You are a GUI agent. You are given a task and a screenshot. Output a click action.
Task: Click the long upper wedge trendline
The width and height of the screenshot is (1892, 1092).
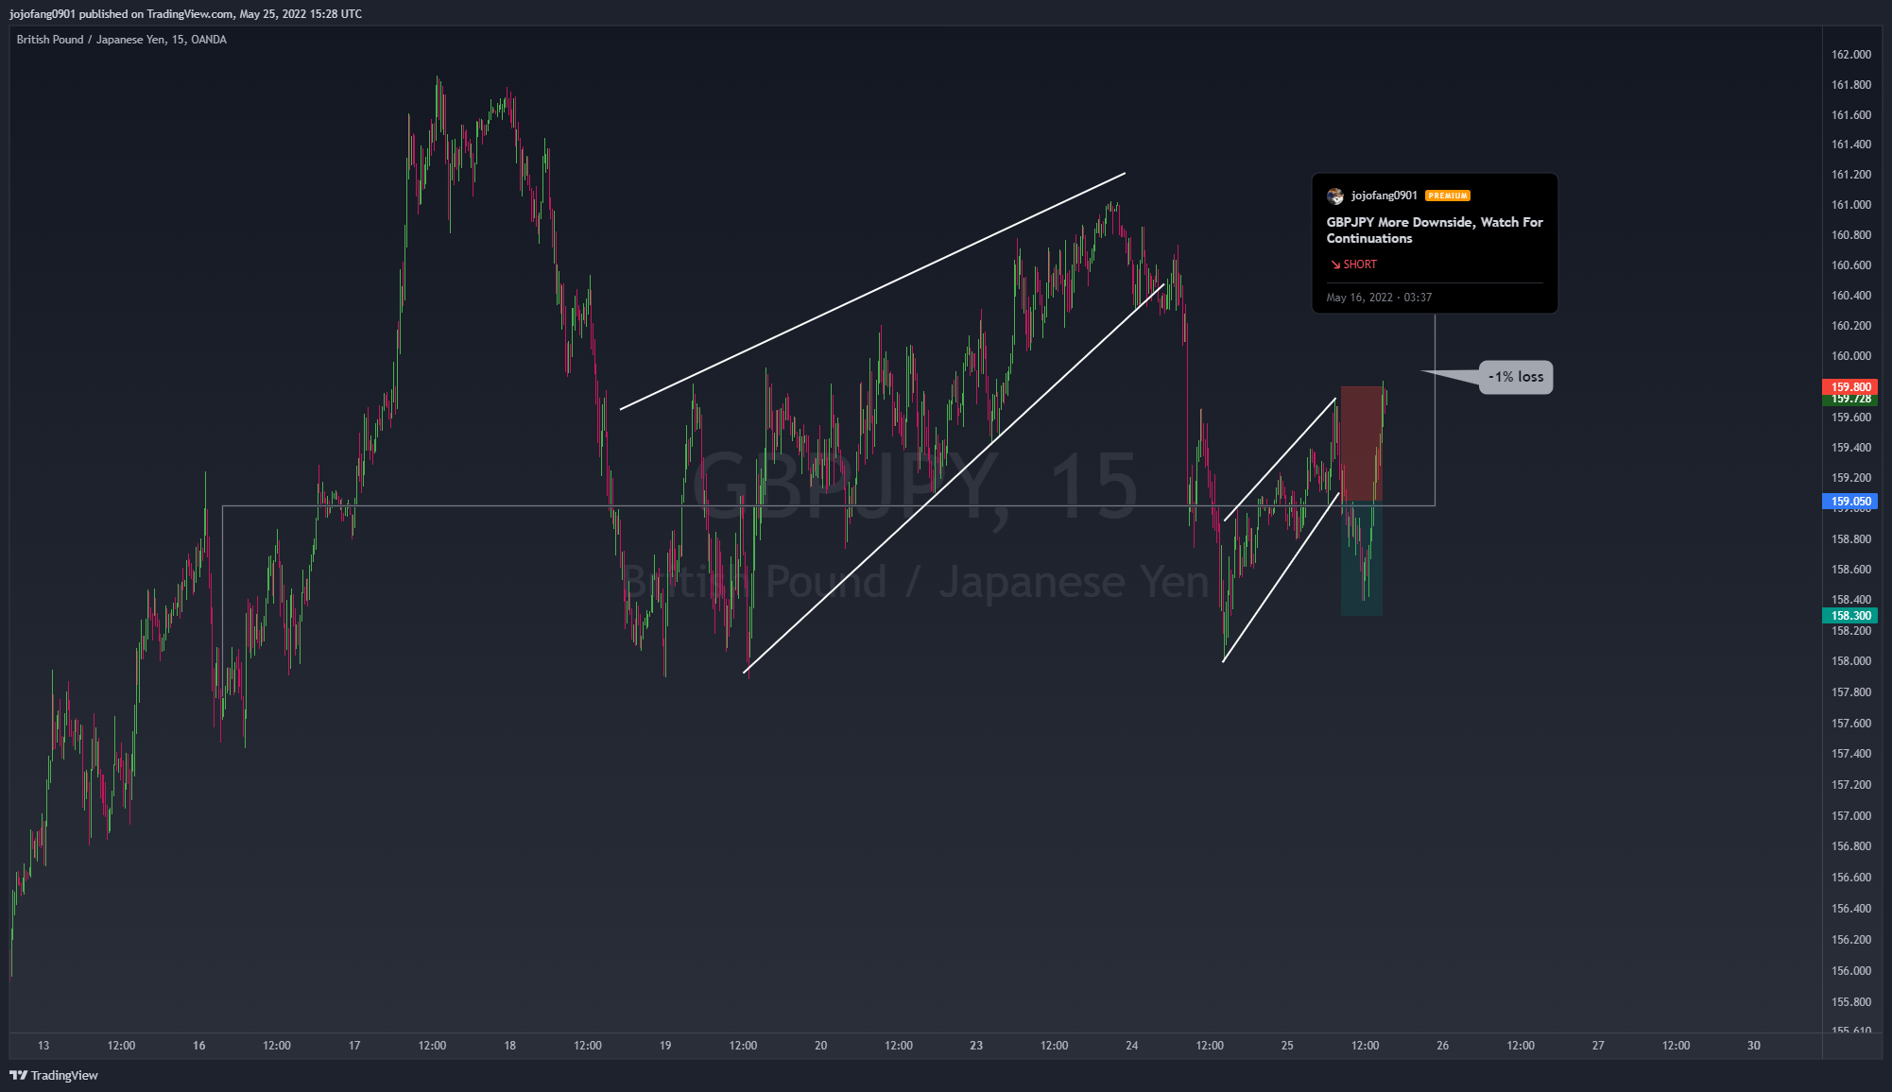(x=872, y=291)
